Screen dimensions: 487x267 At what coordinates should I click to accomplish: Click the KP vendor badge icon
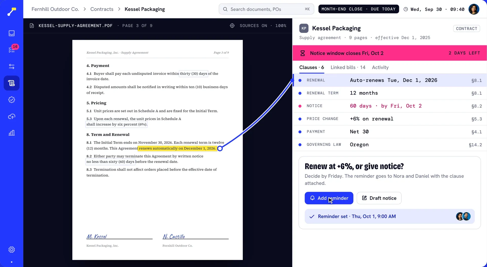click(304, 28)
